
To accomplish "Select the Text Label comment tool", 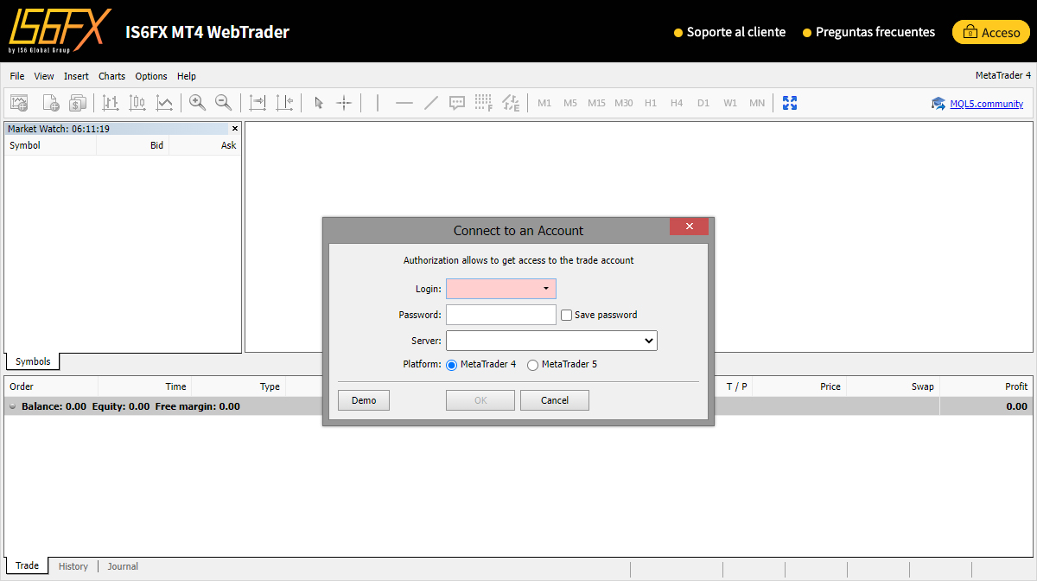I will 457,103.
